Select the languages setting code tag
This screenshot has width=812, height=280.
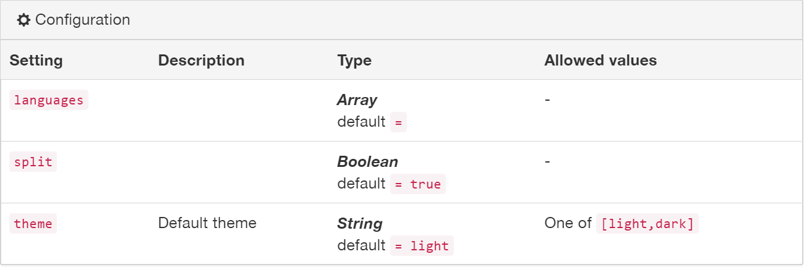49,100
